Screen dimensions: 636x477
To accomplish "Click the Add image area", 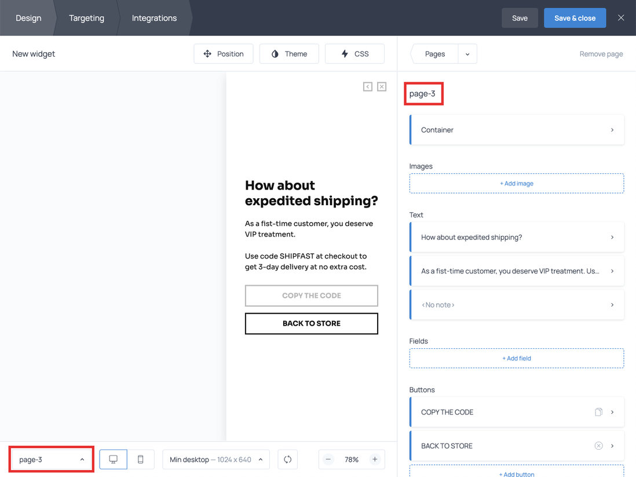I will 517,183.
